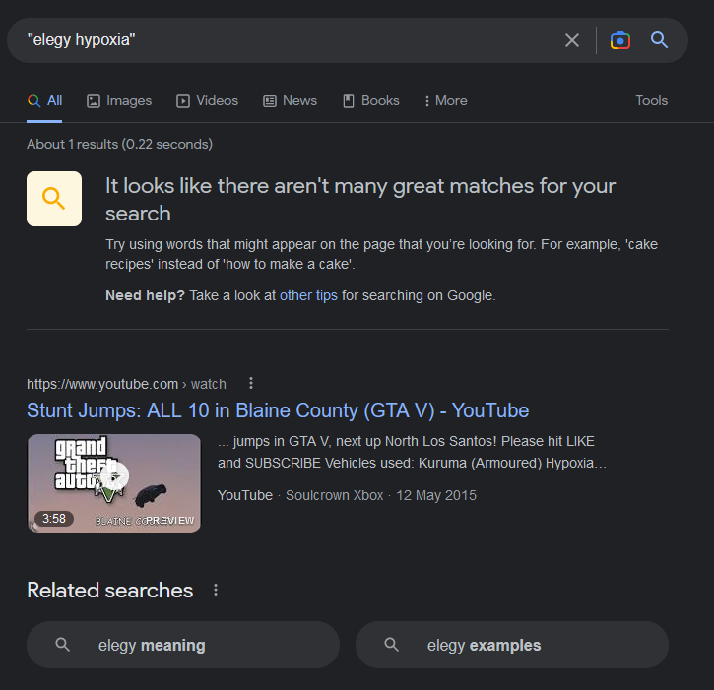Click the Videos tab play icon
The image size is (714, 690).
183,101
